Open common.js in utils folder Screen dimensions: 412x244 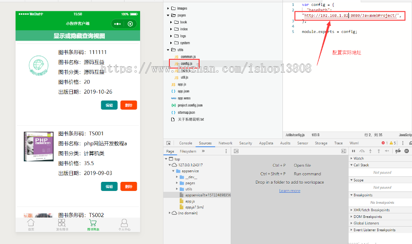(x=188, y=57)
